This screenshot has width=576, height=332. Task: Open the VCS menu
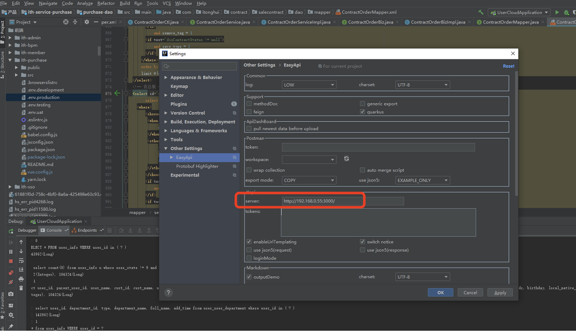coord(167,3)
